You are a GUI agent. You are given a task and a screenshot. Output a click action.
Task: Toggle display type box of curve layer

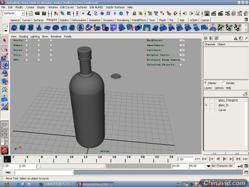coord(211,110)
